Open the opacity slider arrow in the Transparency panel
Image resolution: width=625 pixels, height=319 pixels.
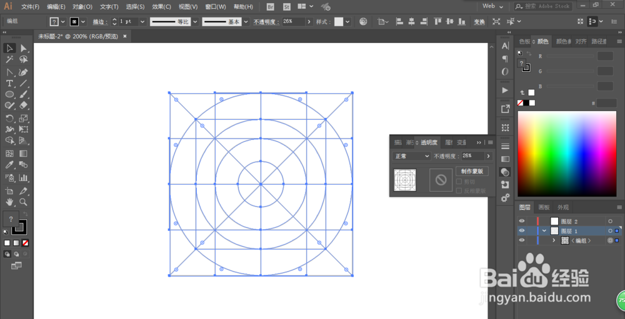point(488,156)
